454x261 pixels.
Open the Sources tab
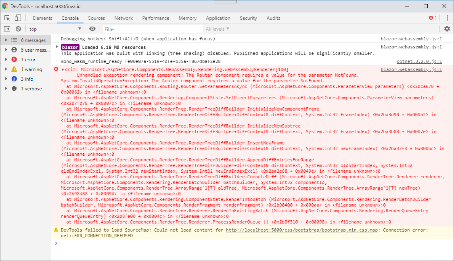(96, 18)
